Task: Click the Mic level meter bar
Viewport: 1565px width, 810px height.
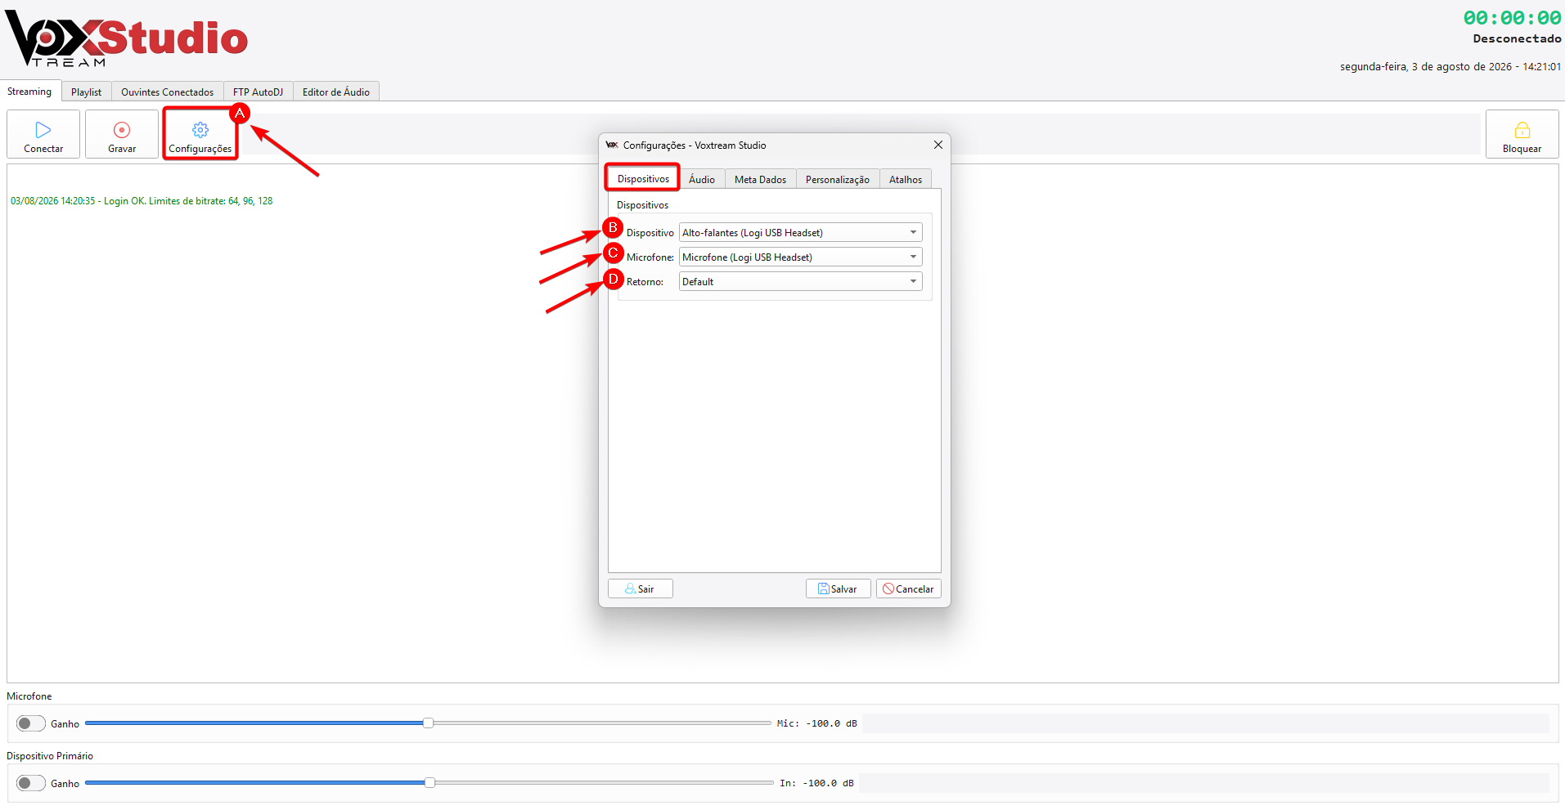Action: coord(1206,723)
